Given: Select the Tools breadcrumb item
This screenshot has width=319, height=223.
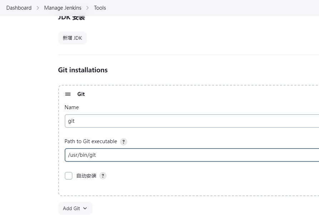Looking at the screenshot, I should pyautogui.click(x=100, y=8).
